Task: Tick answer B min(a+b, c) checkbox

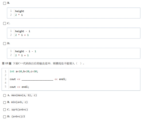Action: (5, 102)
